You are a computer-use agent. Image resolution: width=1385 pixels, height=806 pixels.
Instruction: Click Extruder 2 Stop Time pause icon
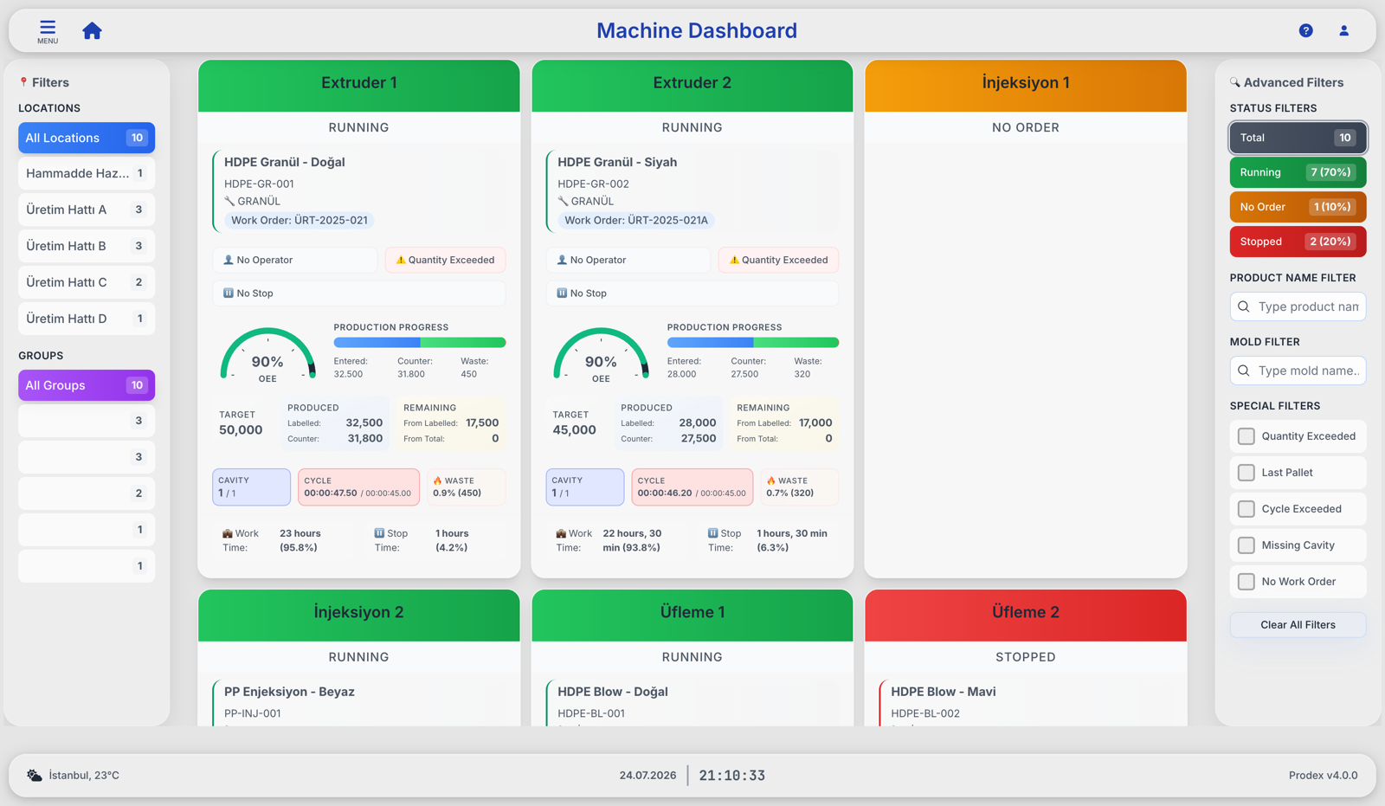(x=712, y=533)
